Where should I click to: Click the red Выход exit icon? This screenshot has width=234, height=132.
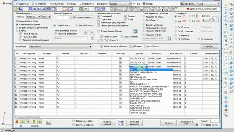point(144,4)
